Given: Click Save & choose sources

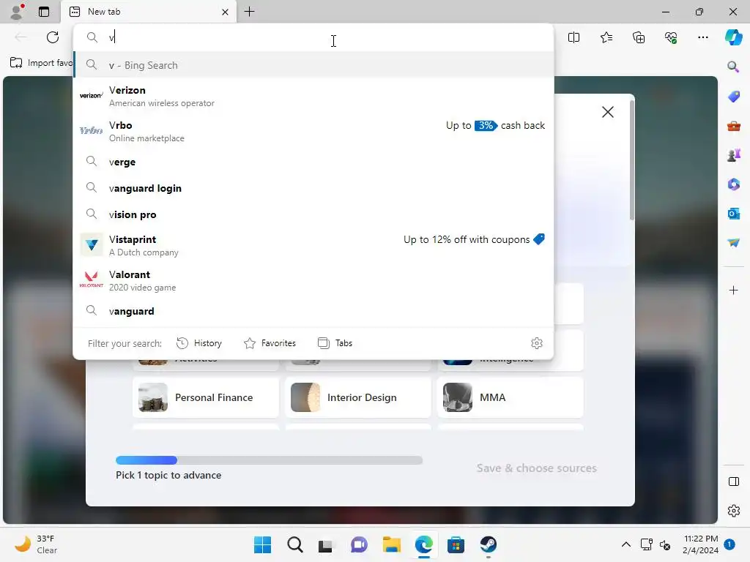Looking at the screenshot, I should (x=537, y=468).
